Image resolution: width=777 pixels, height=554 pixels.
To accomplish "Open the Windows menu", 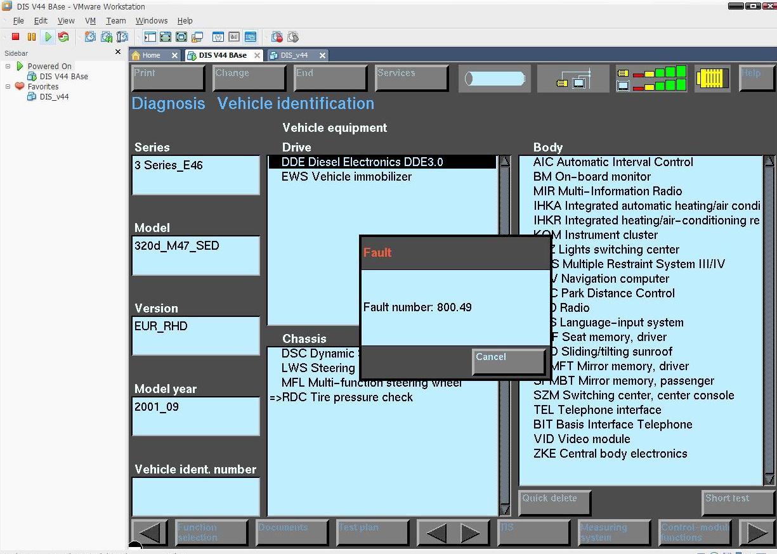I will point(152,20).
